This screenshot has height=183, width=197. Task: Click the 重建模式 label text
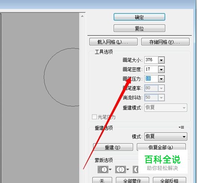click(x=133, y=108)
